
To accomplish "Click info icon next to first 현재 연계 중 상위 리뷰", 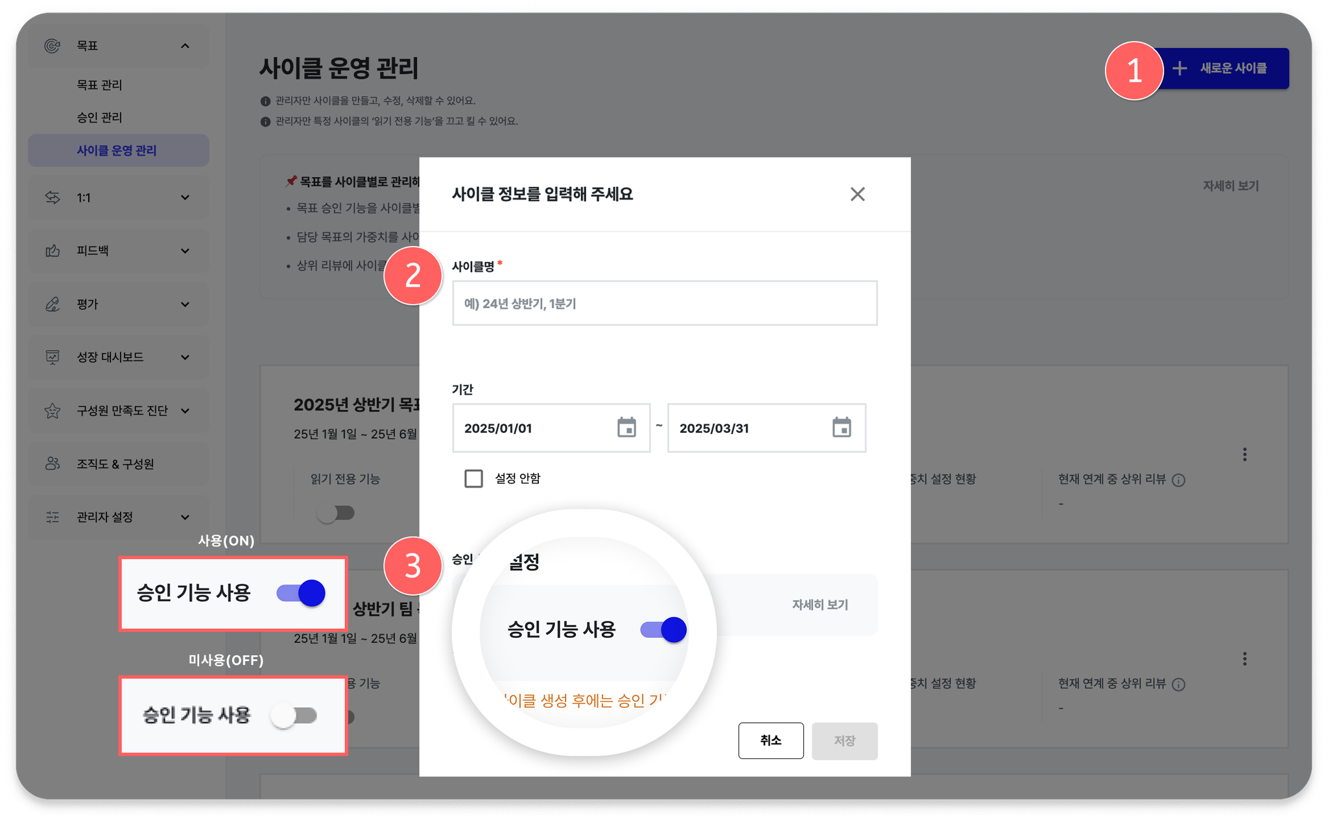I will (1179, 480).
